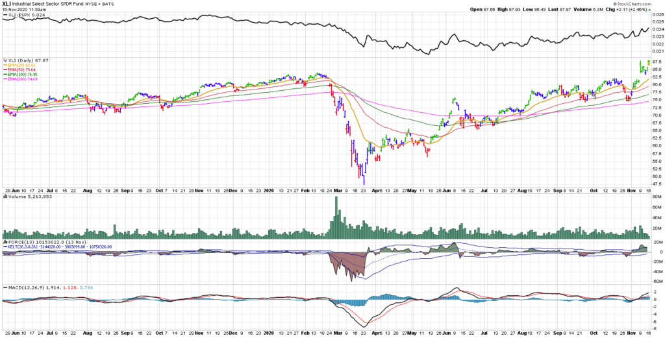Click the 'XLI:$SPX 0.024' ratio label

pyautogui.click(x=27, y=15)
